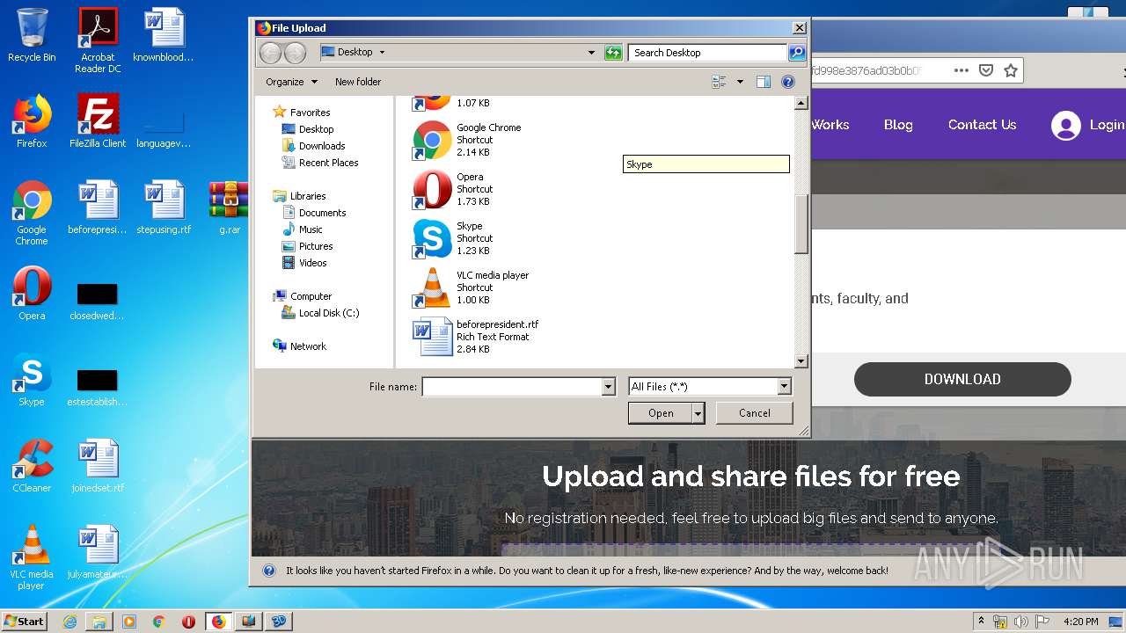Click the DOWNLOAD button on the webpage
1126x633 pixels.
pyautogui.click(x=962, y=379)
